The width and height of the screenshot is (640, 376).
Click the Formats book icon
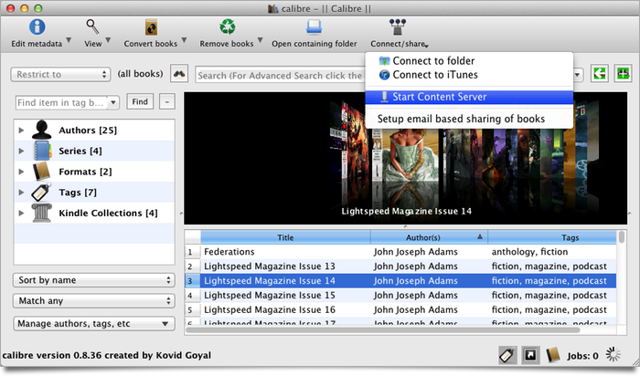coord(42,172)
